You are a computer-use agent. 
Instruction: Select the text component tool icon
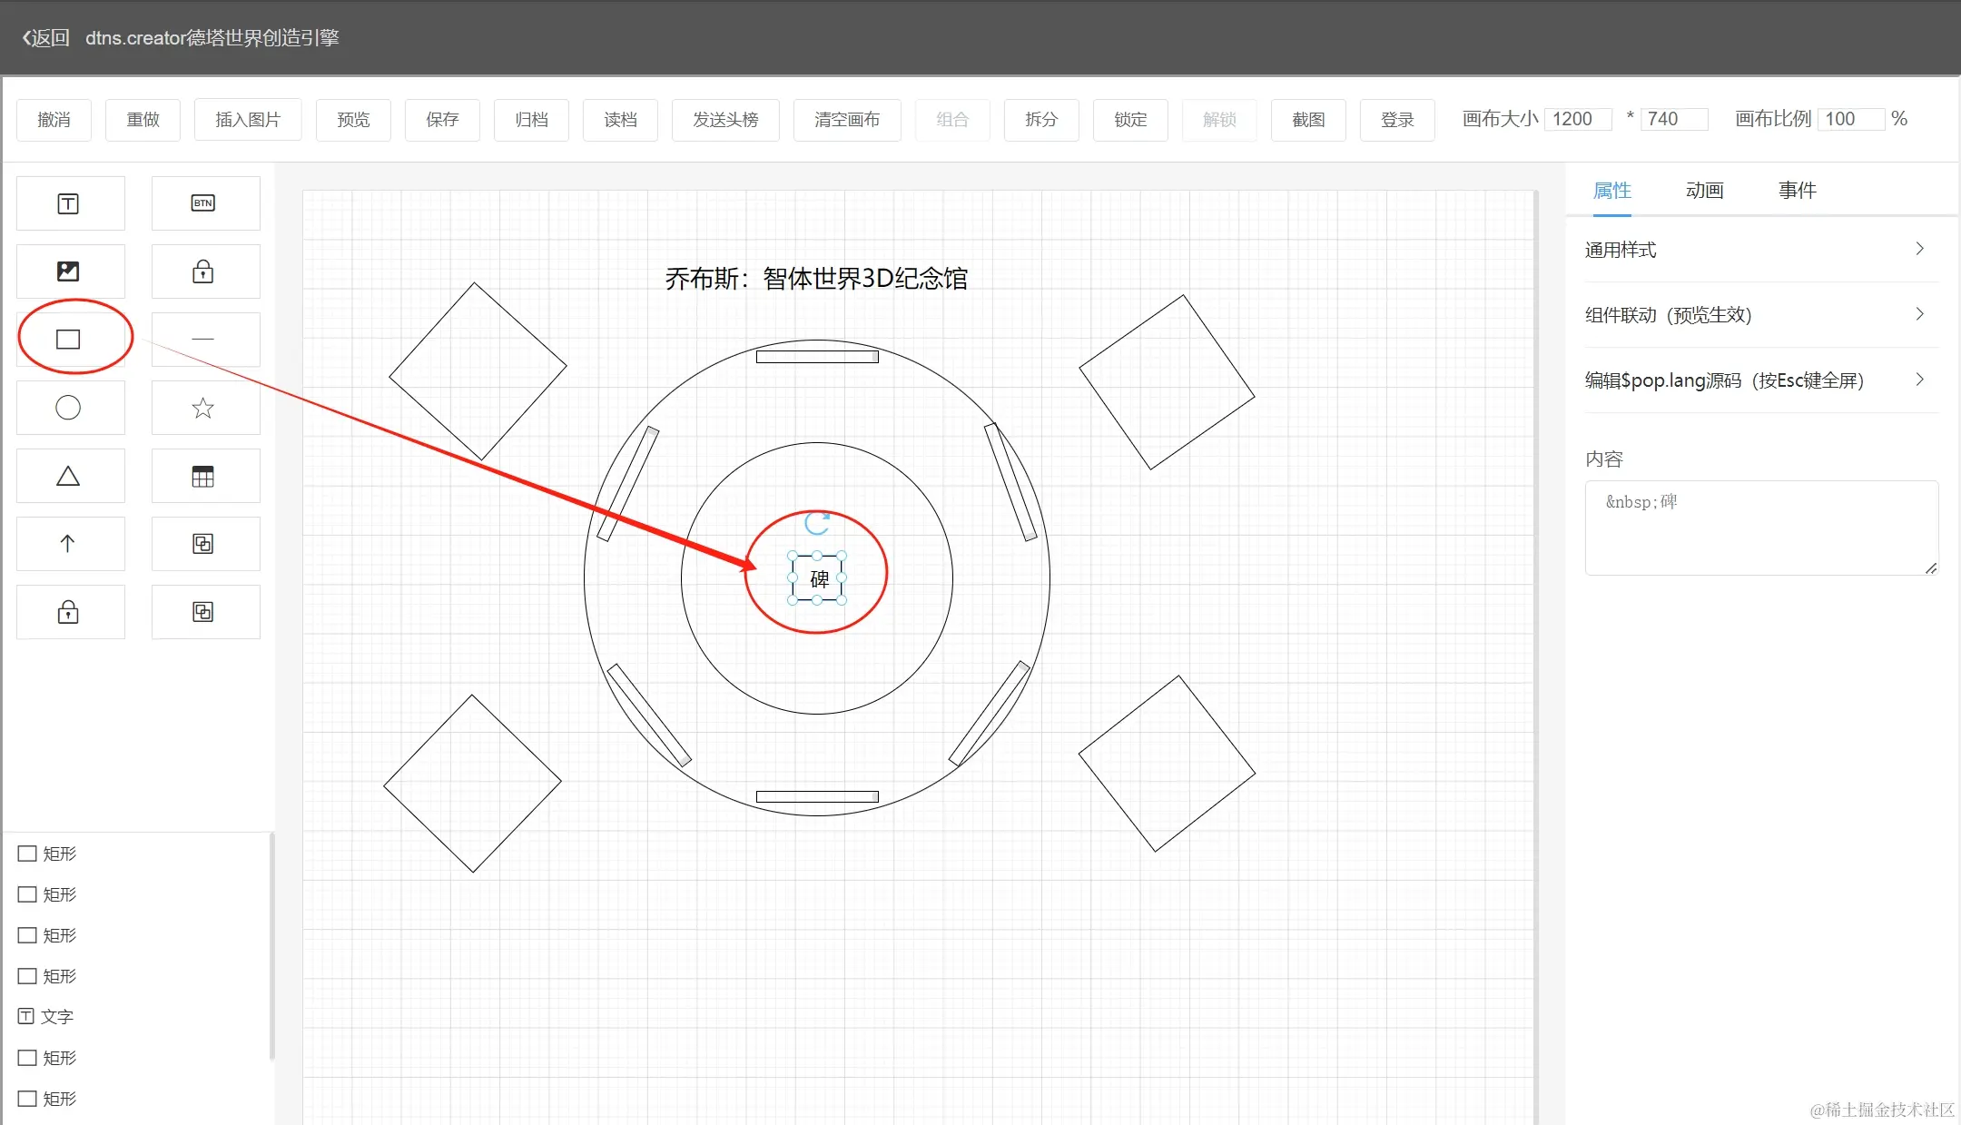tap(69, 203)
